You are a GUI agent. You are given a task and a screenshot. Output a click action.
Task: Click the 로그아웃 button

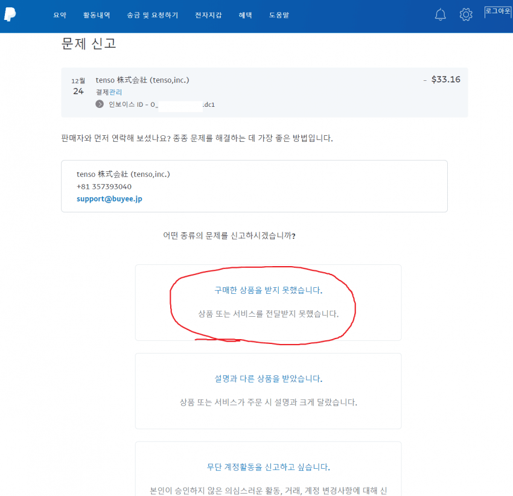tap(498, 11)
